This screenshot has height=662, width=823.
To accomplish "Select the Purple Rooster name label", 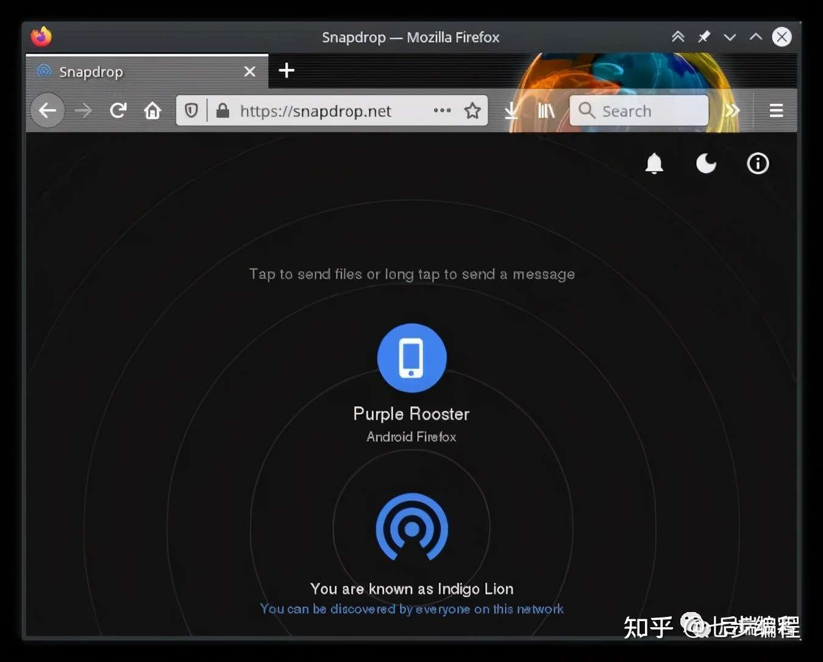I will (411, 414).
